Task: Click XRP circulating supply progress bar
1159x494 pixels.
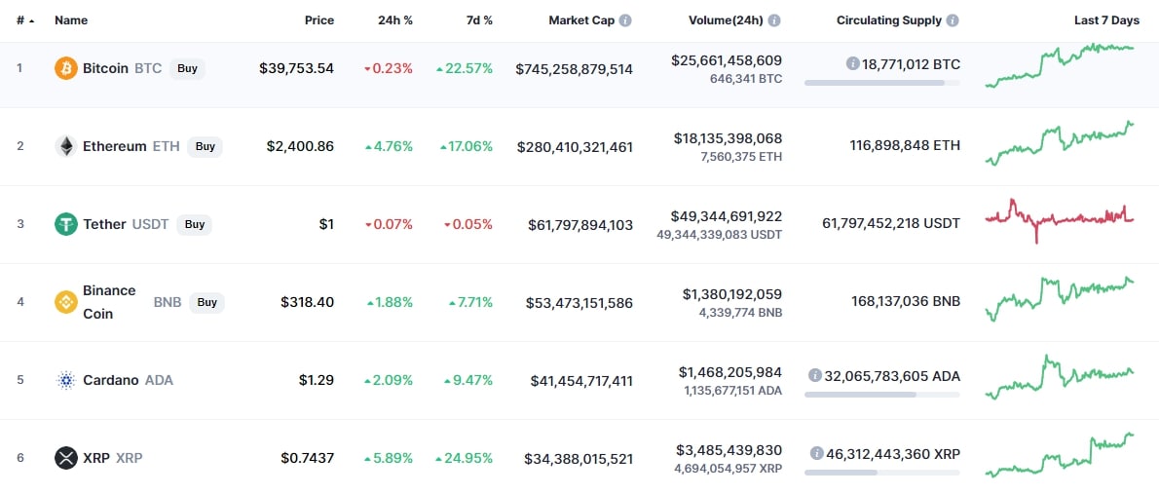Action: (881, 473)
